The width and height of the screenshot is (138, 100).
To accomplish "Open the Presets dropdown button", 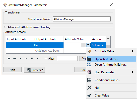I will pos(34,70).
